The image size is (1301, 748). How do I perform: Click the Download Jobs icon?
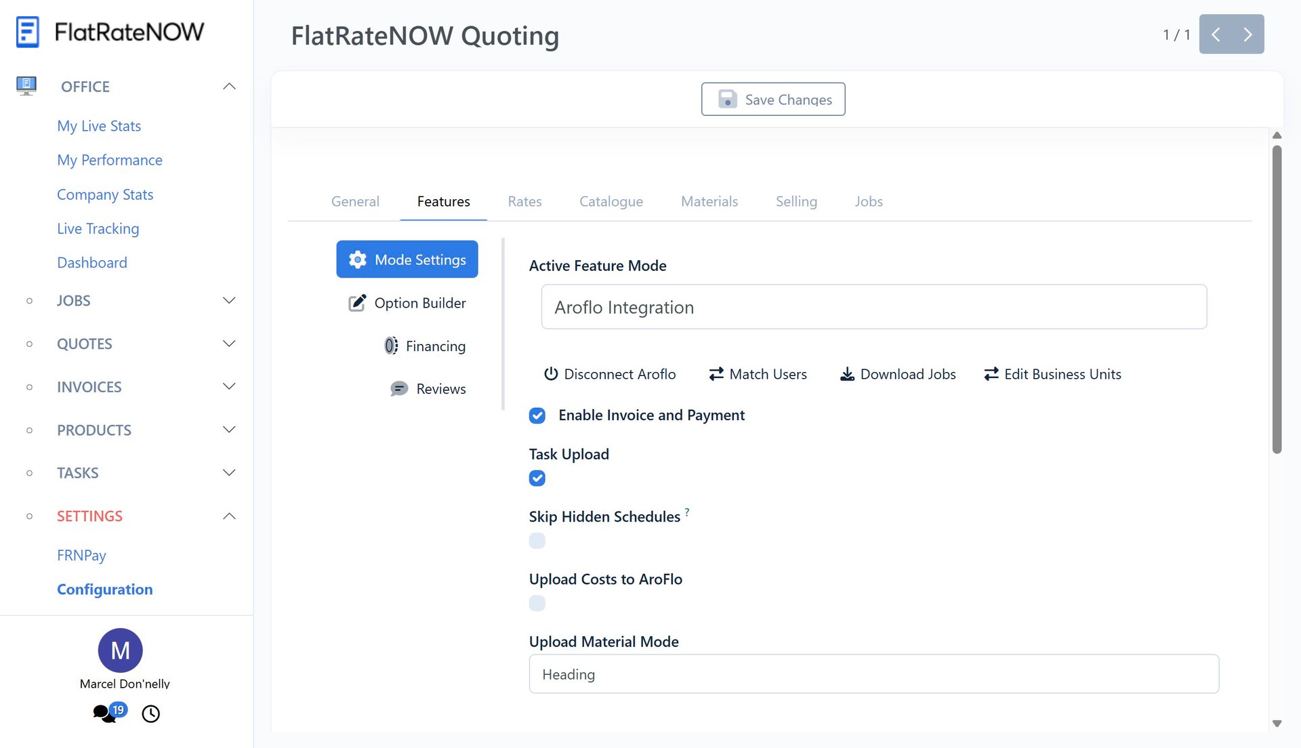(x=847, y=374)
